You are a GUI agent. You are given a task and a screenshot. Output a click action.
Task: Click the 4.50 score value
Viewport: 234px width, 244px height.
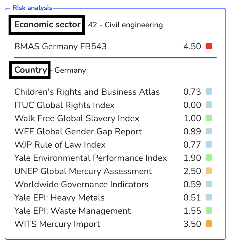pyautogui.click(x=192, y=46)
